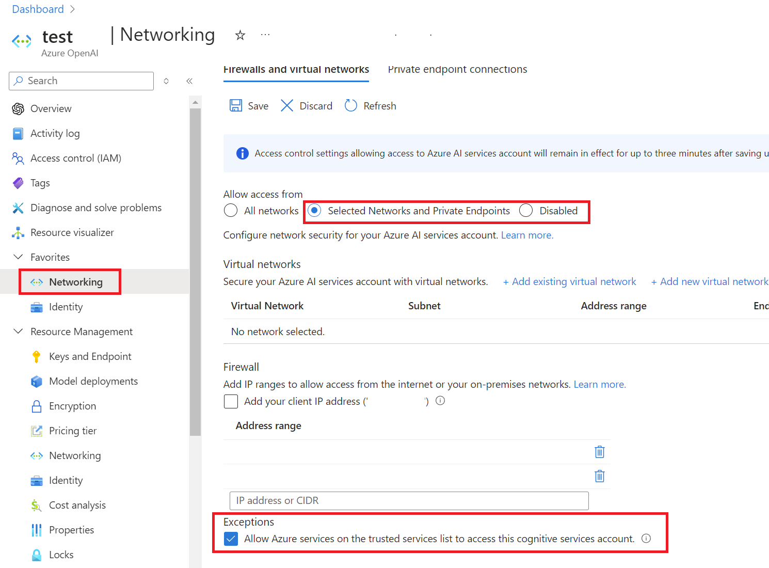Collapse the Resource Management group

coord(18,332)
